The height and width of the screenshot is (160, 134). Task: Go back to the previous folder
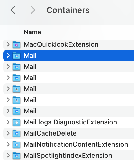tap(13, 10)
